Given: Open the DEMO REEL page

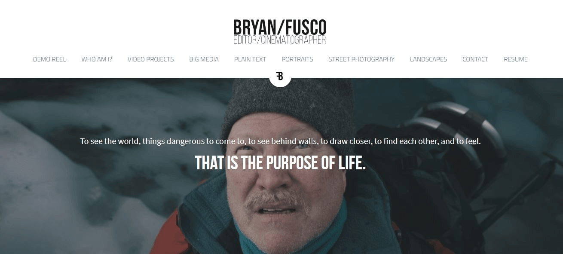Looking at the screenshot, I should [49, 59].
